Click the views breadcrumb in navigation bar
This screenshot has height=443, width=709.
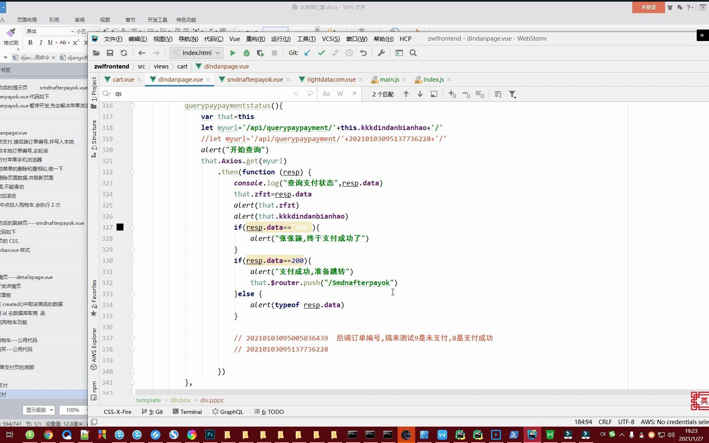[x=161, y=66]
